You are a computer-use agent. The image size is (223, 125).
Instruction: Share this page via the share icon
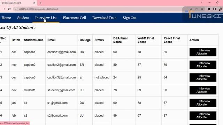click(x=197, y=9)
